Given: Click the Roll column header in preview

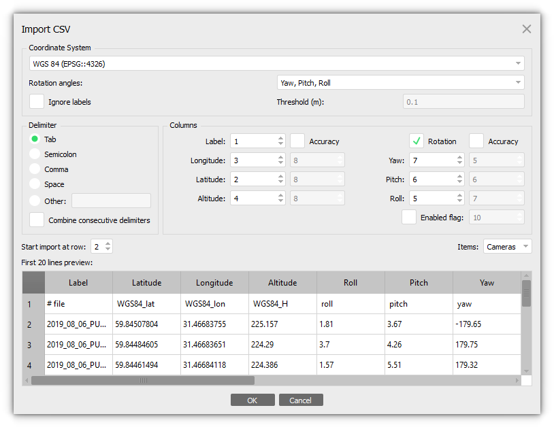Looking at the screenshot, I should coord(351,282).
